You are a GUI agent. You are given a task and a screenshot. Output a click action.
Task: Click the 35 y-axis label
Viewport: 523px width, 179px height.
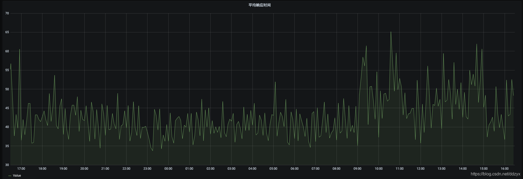tap(7, 146)
